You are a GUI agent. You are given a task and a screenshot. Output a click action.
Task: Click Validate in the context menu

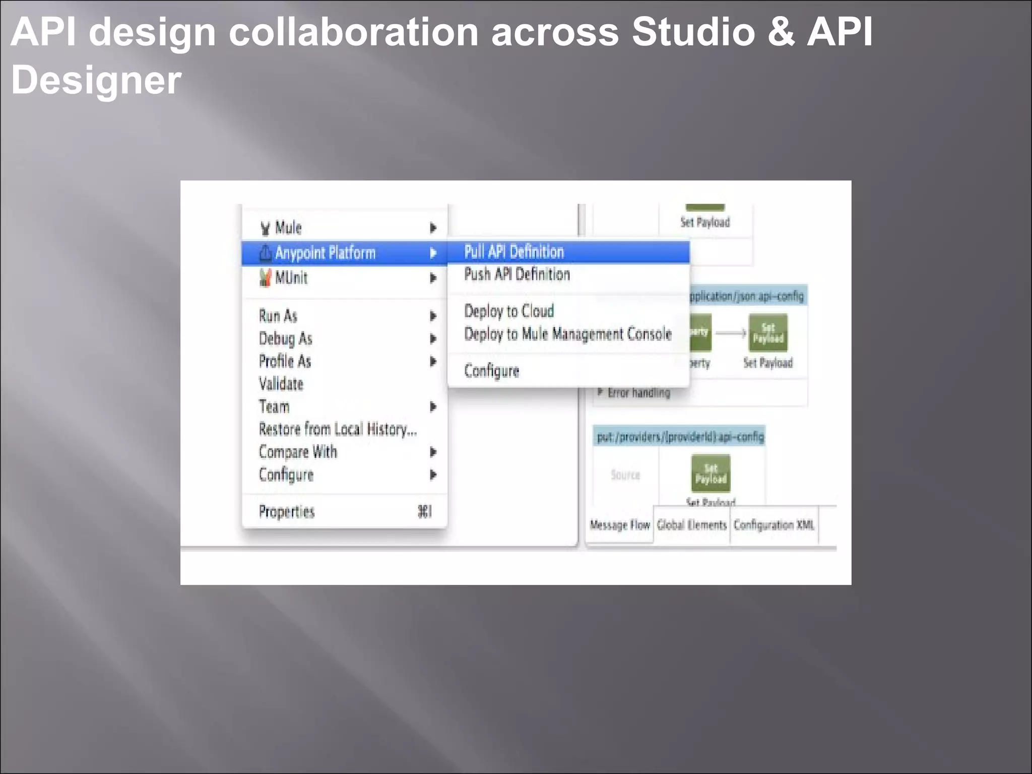[345, 384]
